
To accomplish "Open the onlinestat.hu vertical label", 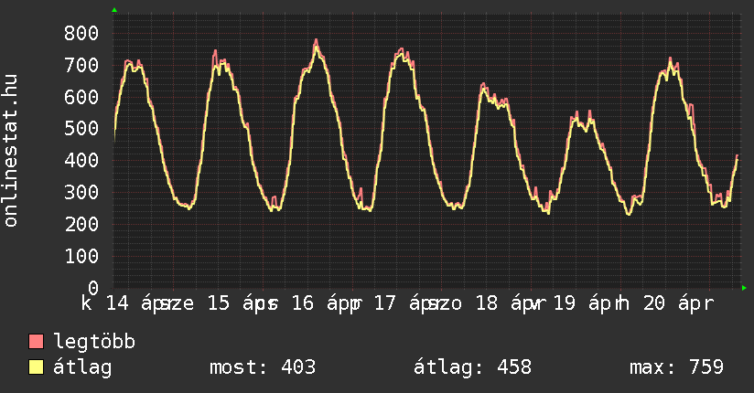I will [12, 151].
